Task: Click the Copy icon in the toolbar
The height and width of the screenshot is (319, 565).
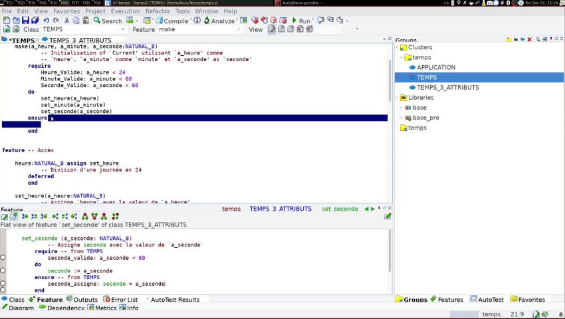Action: point(76,21)
